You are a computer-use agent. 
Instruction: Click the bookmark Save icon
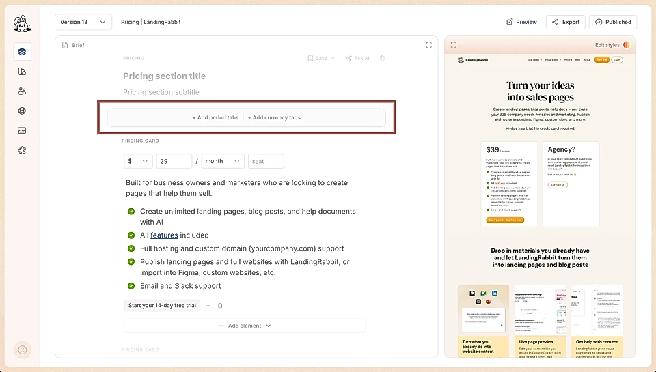(x=310, y=58)
